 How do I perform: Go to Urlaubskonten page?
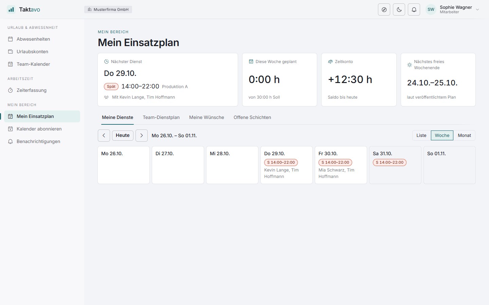42,52
